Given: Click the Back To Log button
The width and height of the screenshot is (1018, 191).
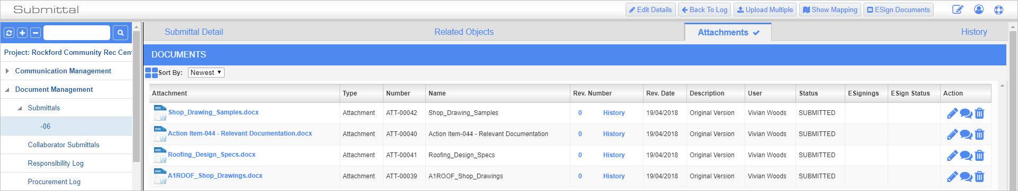Looking at the screenshot, I should (x=704, y=9).
